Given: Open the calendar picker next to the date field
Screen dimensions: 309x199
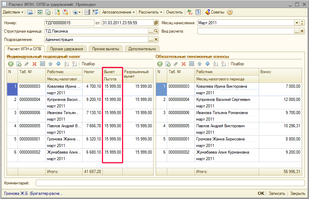Looking at the screenshot, I should pos(156,23).
